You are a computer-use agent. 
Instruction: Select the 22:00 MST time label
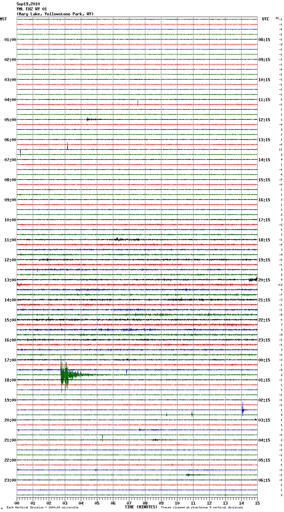(10, 460)
